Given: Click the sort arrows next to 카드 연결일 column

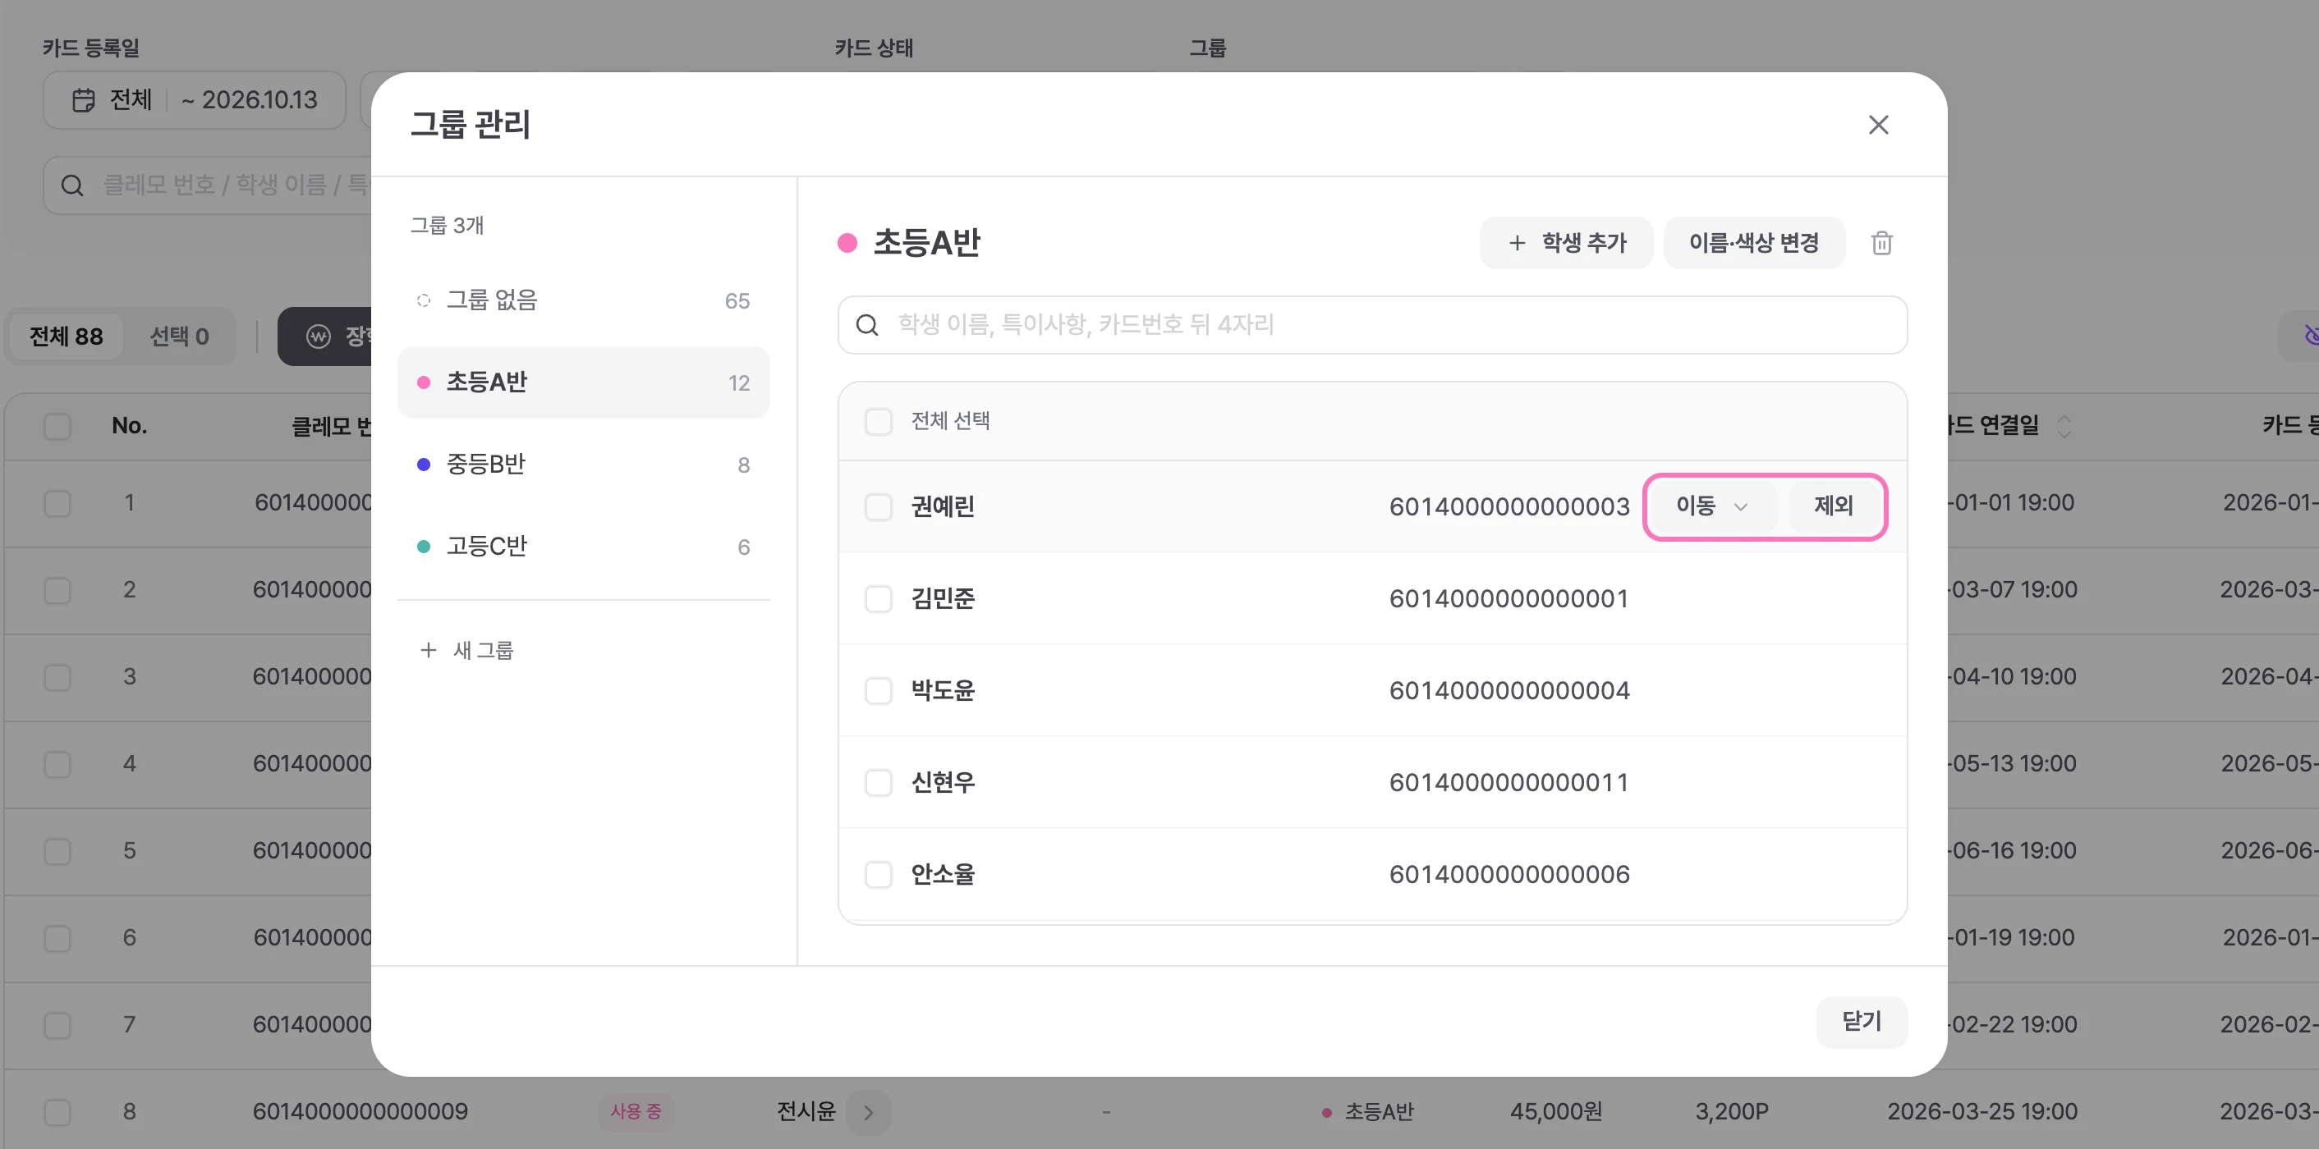Looking at the screenshot, I should 2064,426.
